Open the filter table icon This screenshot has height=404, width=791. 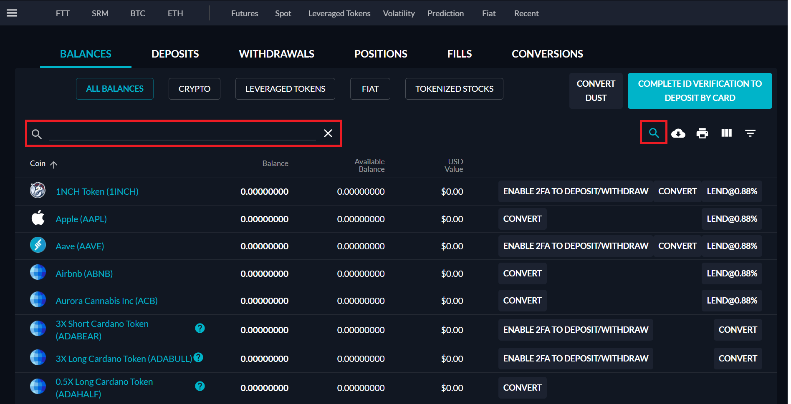tap(750, 133)
